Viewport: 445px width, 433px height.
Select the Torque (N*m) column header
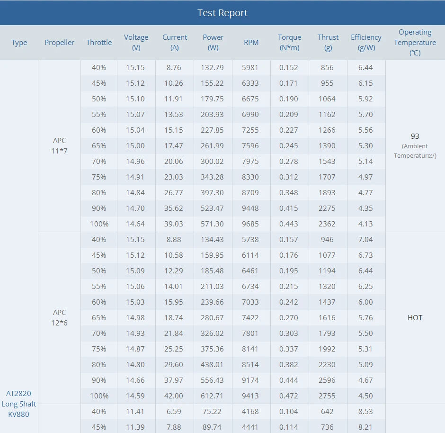(x=290, y=43)
